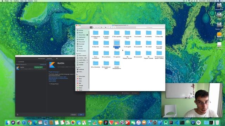The width and height of the screenshot is (225, 126).
Task: Click plugin search field containing 'kotlin'
Action: coord(31,62)
